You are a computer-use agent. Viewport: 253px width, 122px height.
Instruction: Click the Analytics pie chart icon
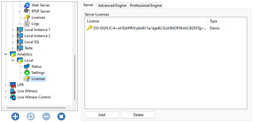(13, 54)
